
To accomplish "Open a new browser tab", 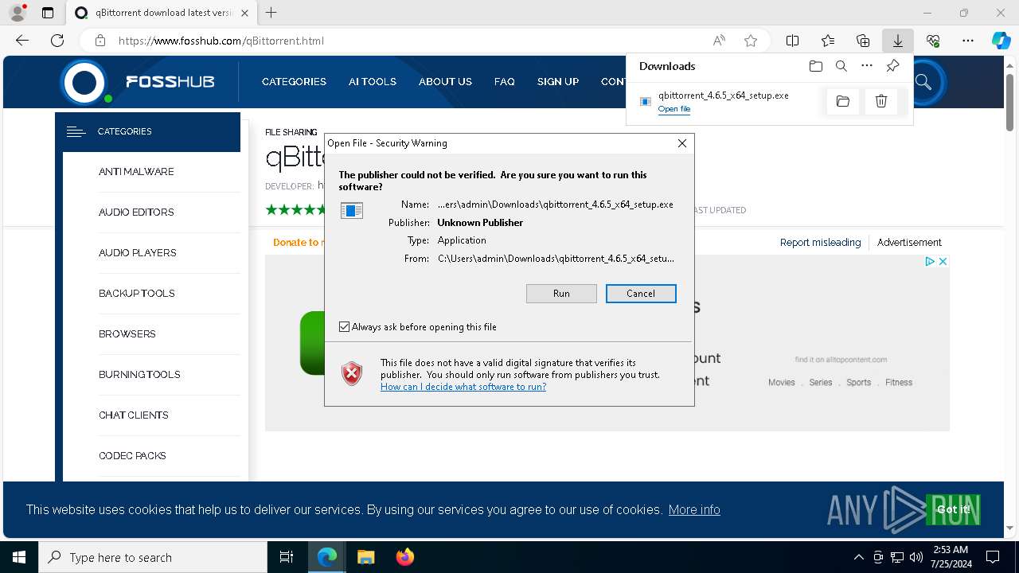I will coord(271,13).
